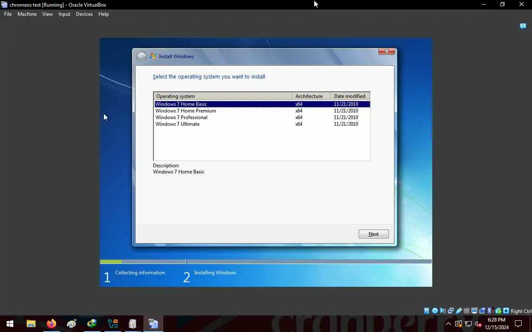Click the hard disk activity indicator in VirtualBox status bar
Image resolution: width=532 pixels, height=332 pixels.
tap(426, 311)
